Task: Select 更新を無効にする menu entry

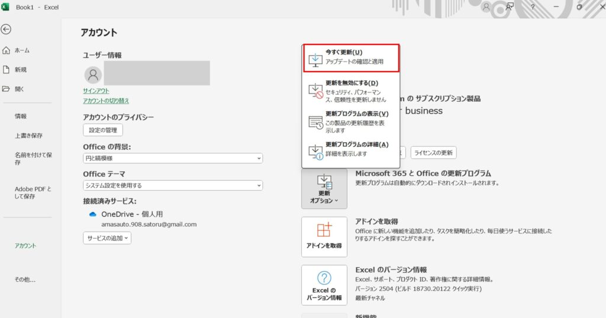Action: click(x=351, y=91)
